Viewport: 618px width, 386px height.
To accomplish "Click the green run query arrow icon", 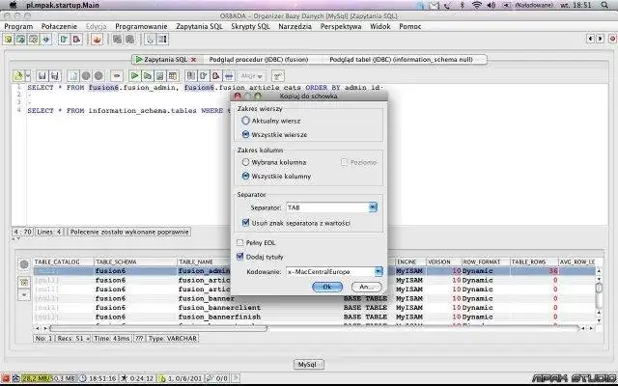I will click(135, 75).
